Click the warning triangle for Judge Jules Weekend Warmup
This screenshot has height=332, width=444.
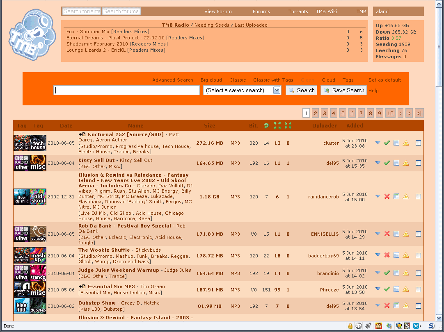(406, 273)
